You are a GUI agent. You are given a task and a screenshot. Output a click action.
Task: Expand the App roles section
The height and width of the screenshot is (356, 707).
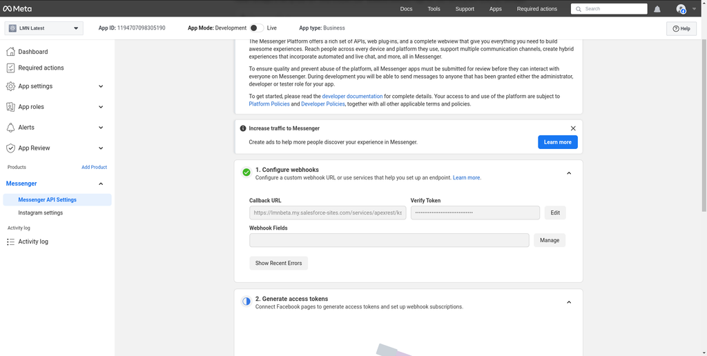click(101, 107)
